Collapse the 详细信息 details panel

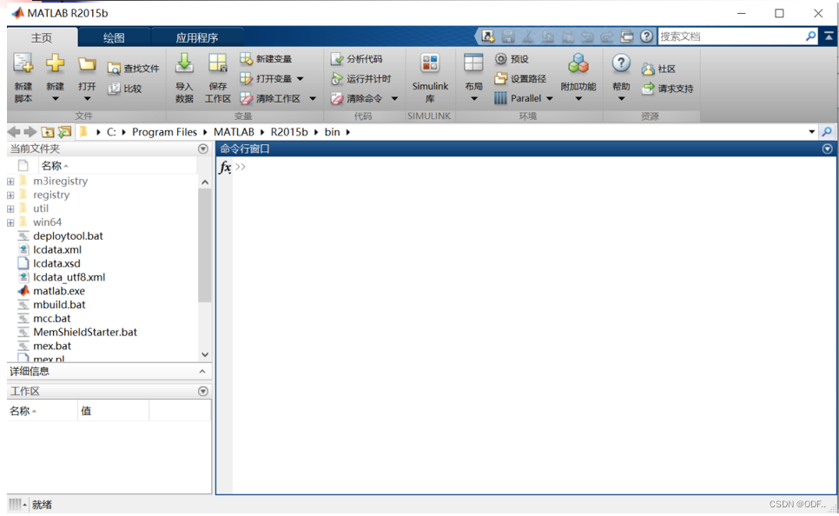click(202, 372)
